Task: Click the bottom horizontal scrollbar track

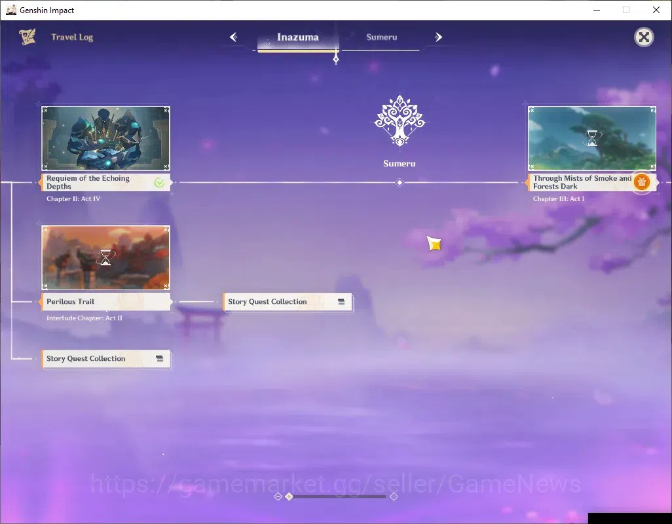Action: point(338,496)
